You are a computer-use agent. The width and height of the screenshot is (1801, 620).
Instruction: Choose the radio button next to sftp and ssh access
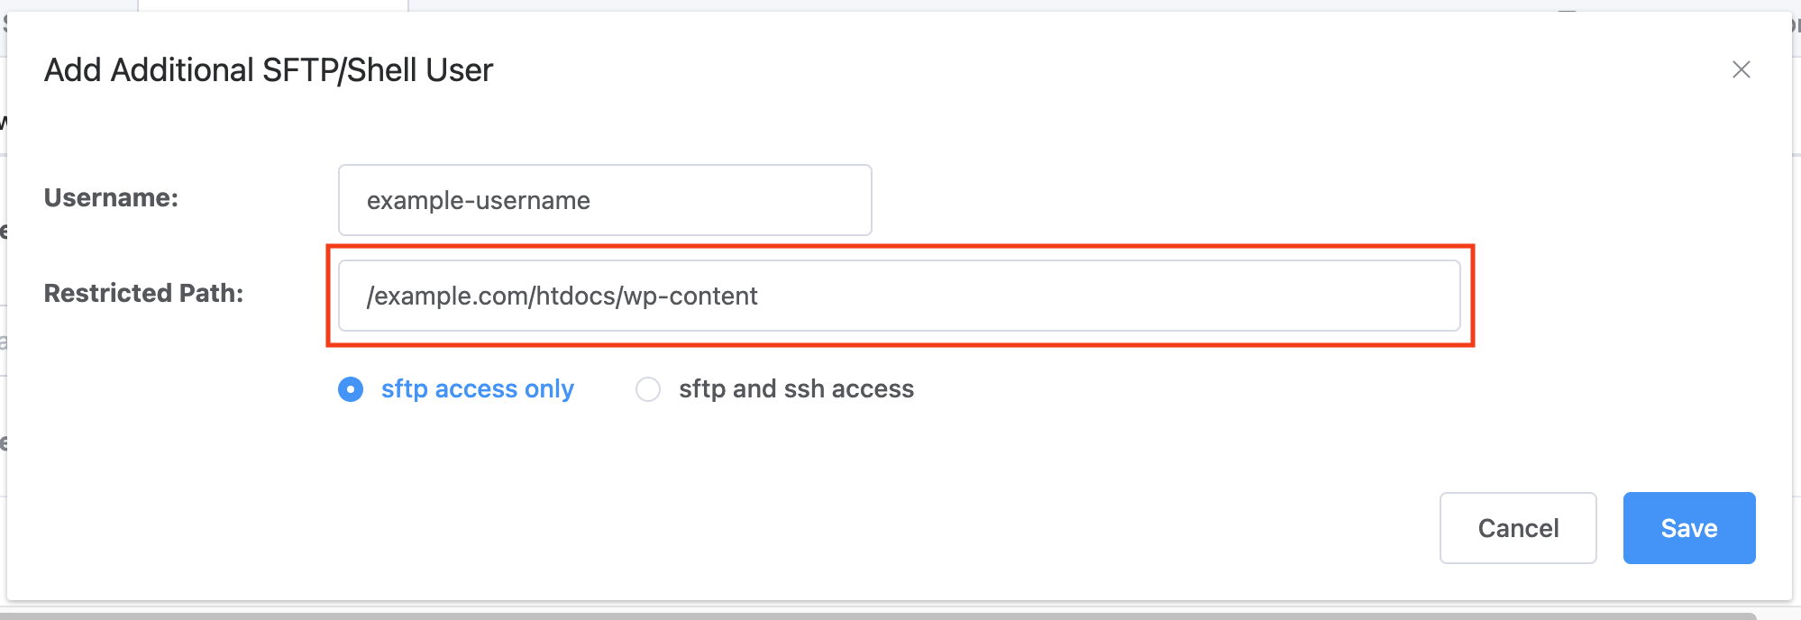coord(647,389)
